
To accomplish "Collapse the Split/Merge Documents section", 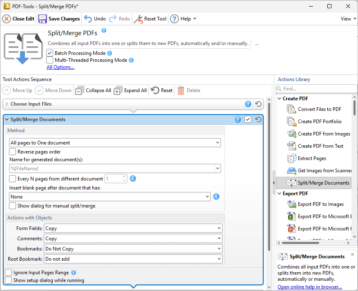I will pos(7,120).
